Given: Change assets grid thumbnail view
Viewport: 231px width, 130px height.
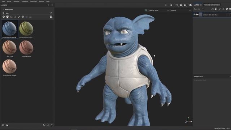Looking at the screenshot, I should click(51, 17).
